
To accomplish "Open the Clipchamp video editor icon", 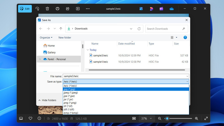I will click(161, 9).
